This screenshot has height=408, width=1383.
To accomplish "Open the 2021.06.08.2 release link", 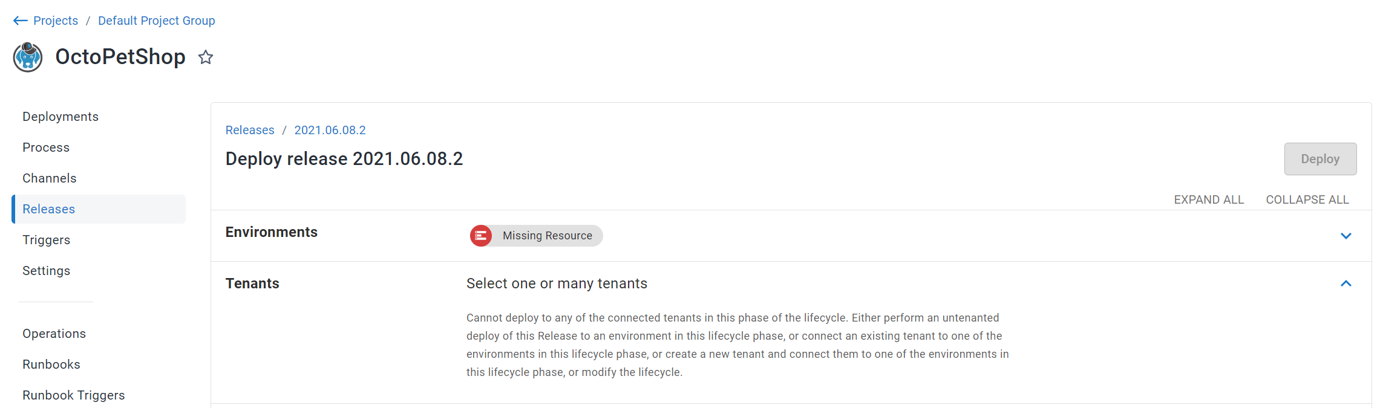I will pos(330,130).
